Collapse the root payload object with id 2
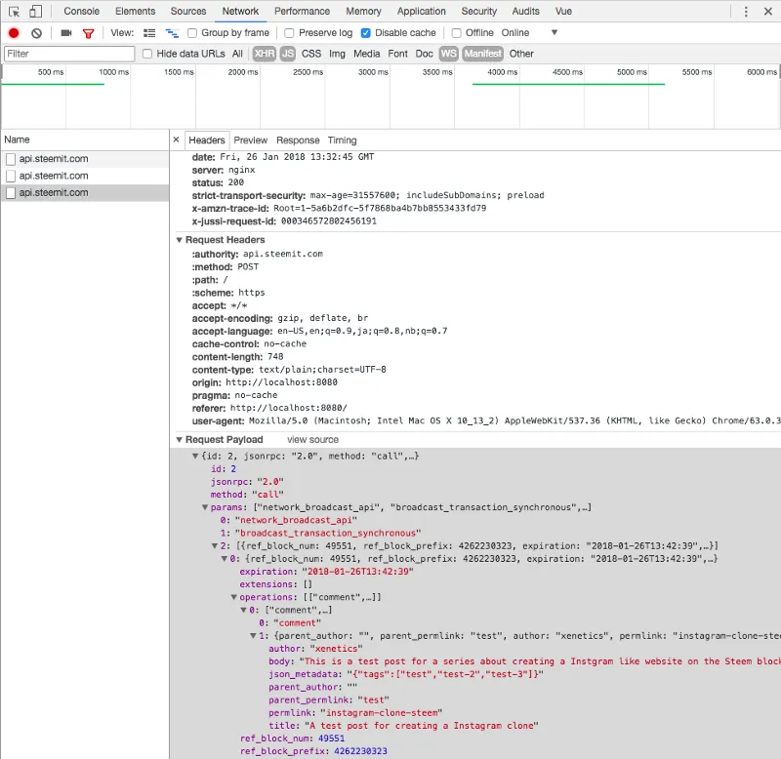Screen dimensions: 781x759 click(195, 456)
